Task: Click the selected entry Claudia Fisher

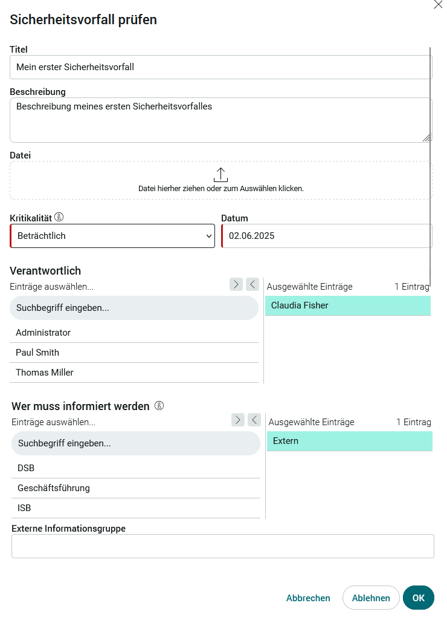Action: click(348, 305)
